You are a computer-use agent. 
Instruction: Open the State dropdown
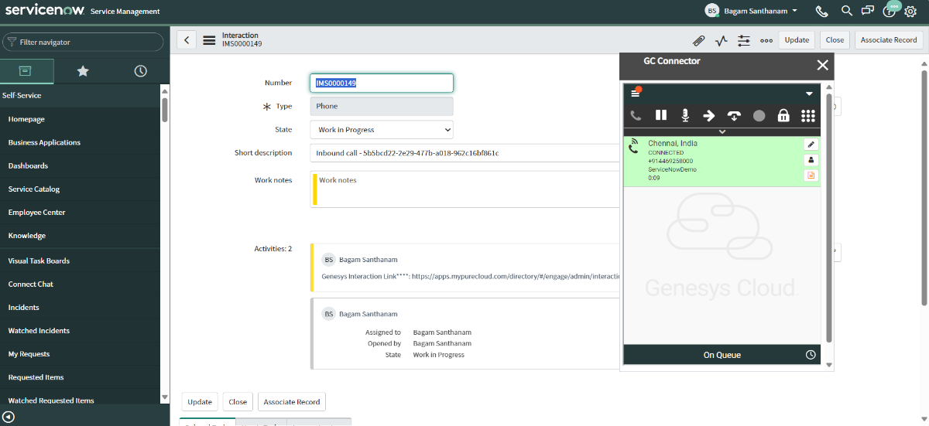[382, 130]
